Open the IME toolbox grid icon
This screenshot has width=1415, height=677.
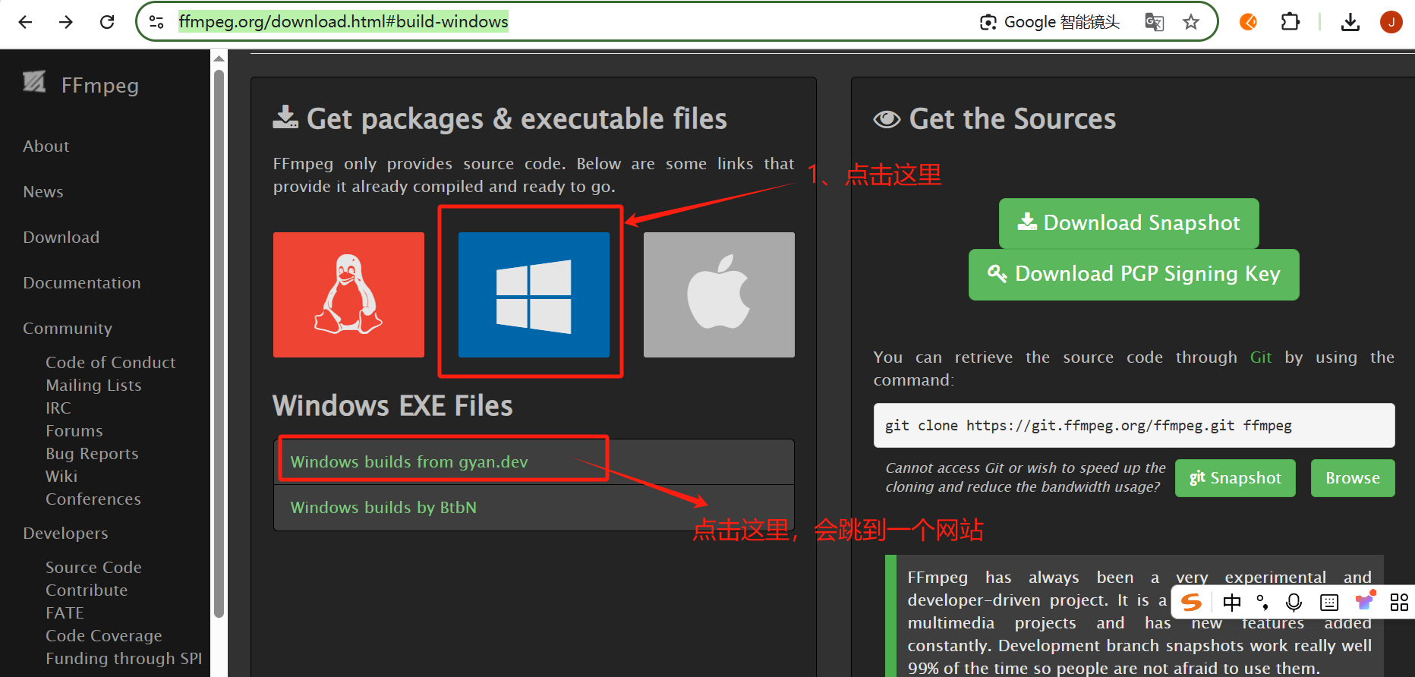coord(1399,603)
